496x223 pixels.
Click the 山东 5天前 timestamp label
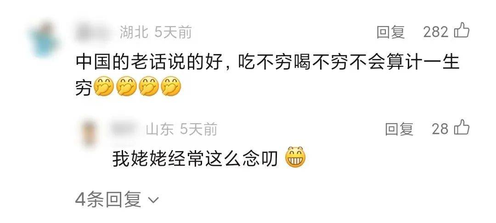click(181, 129)
